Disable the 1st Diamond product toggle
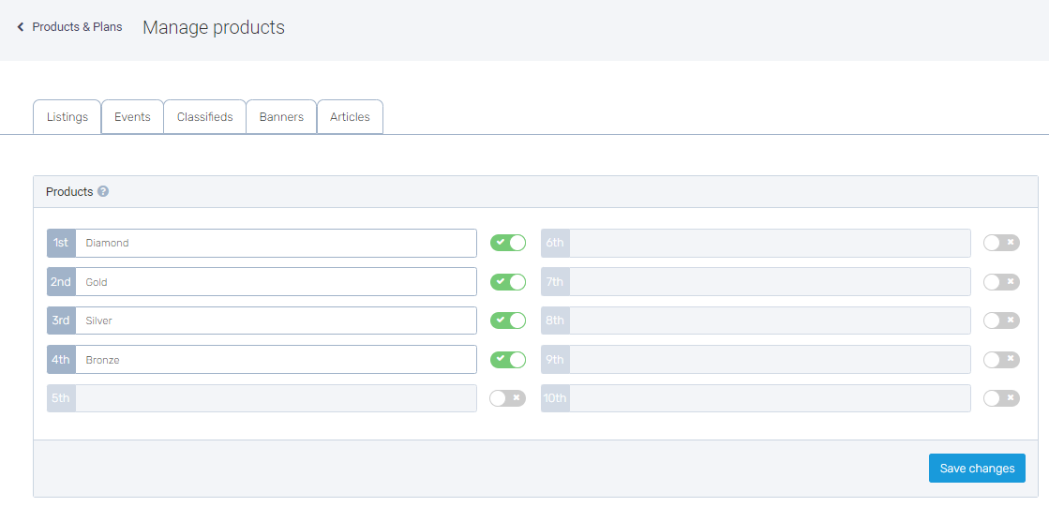 pyautogui.click(x=508, y=243)
